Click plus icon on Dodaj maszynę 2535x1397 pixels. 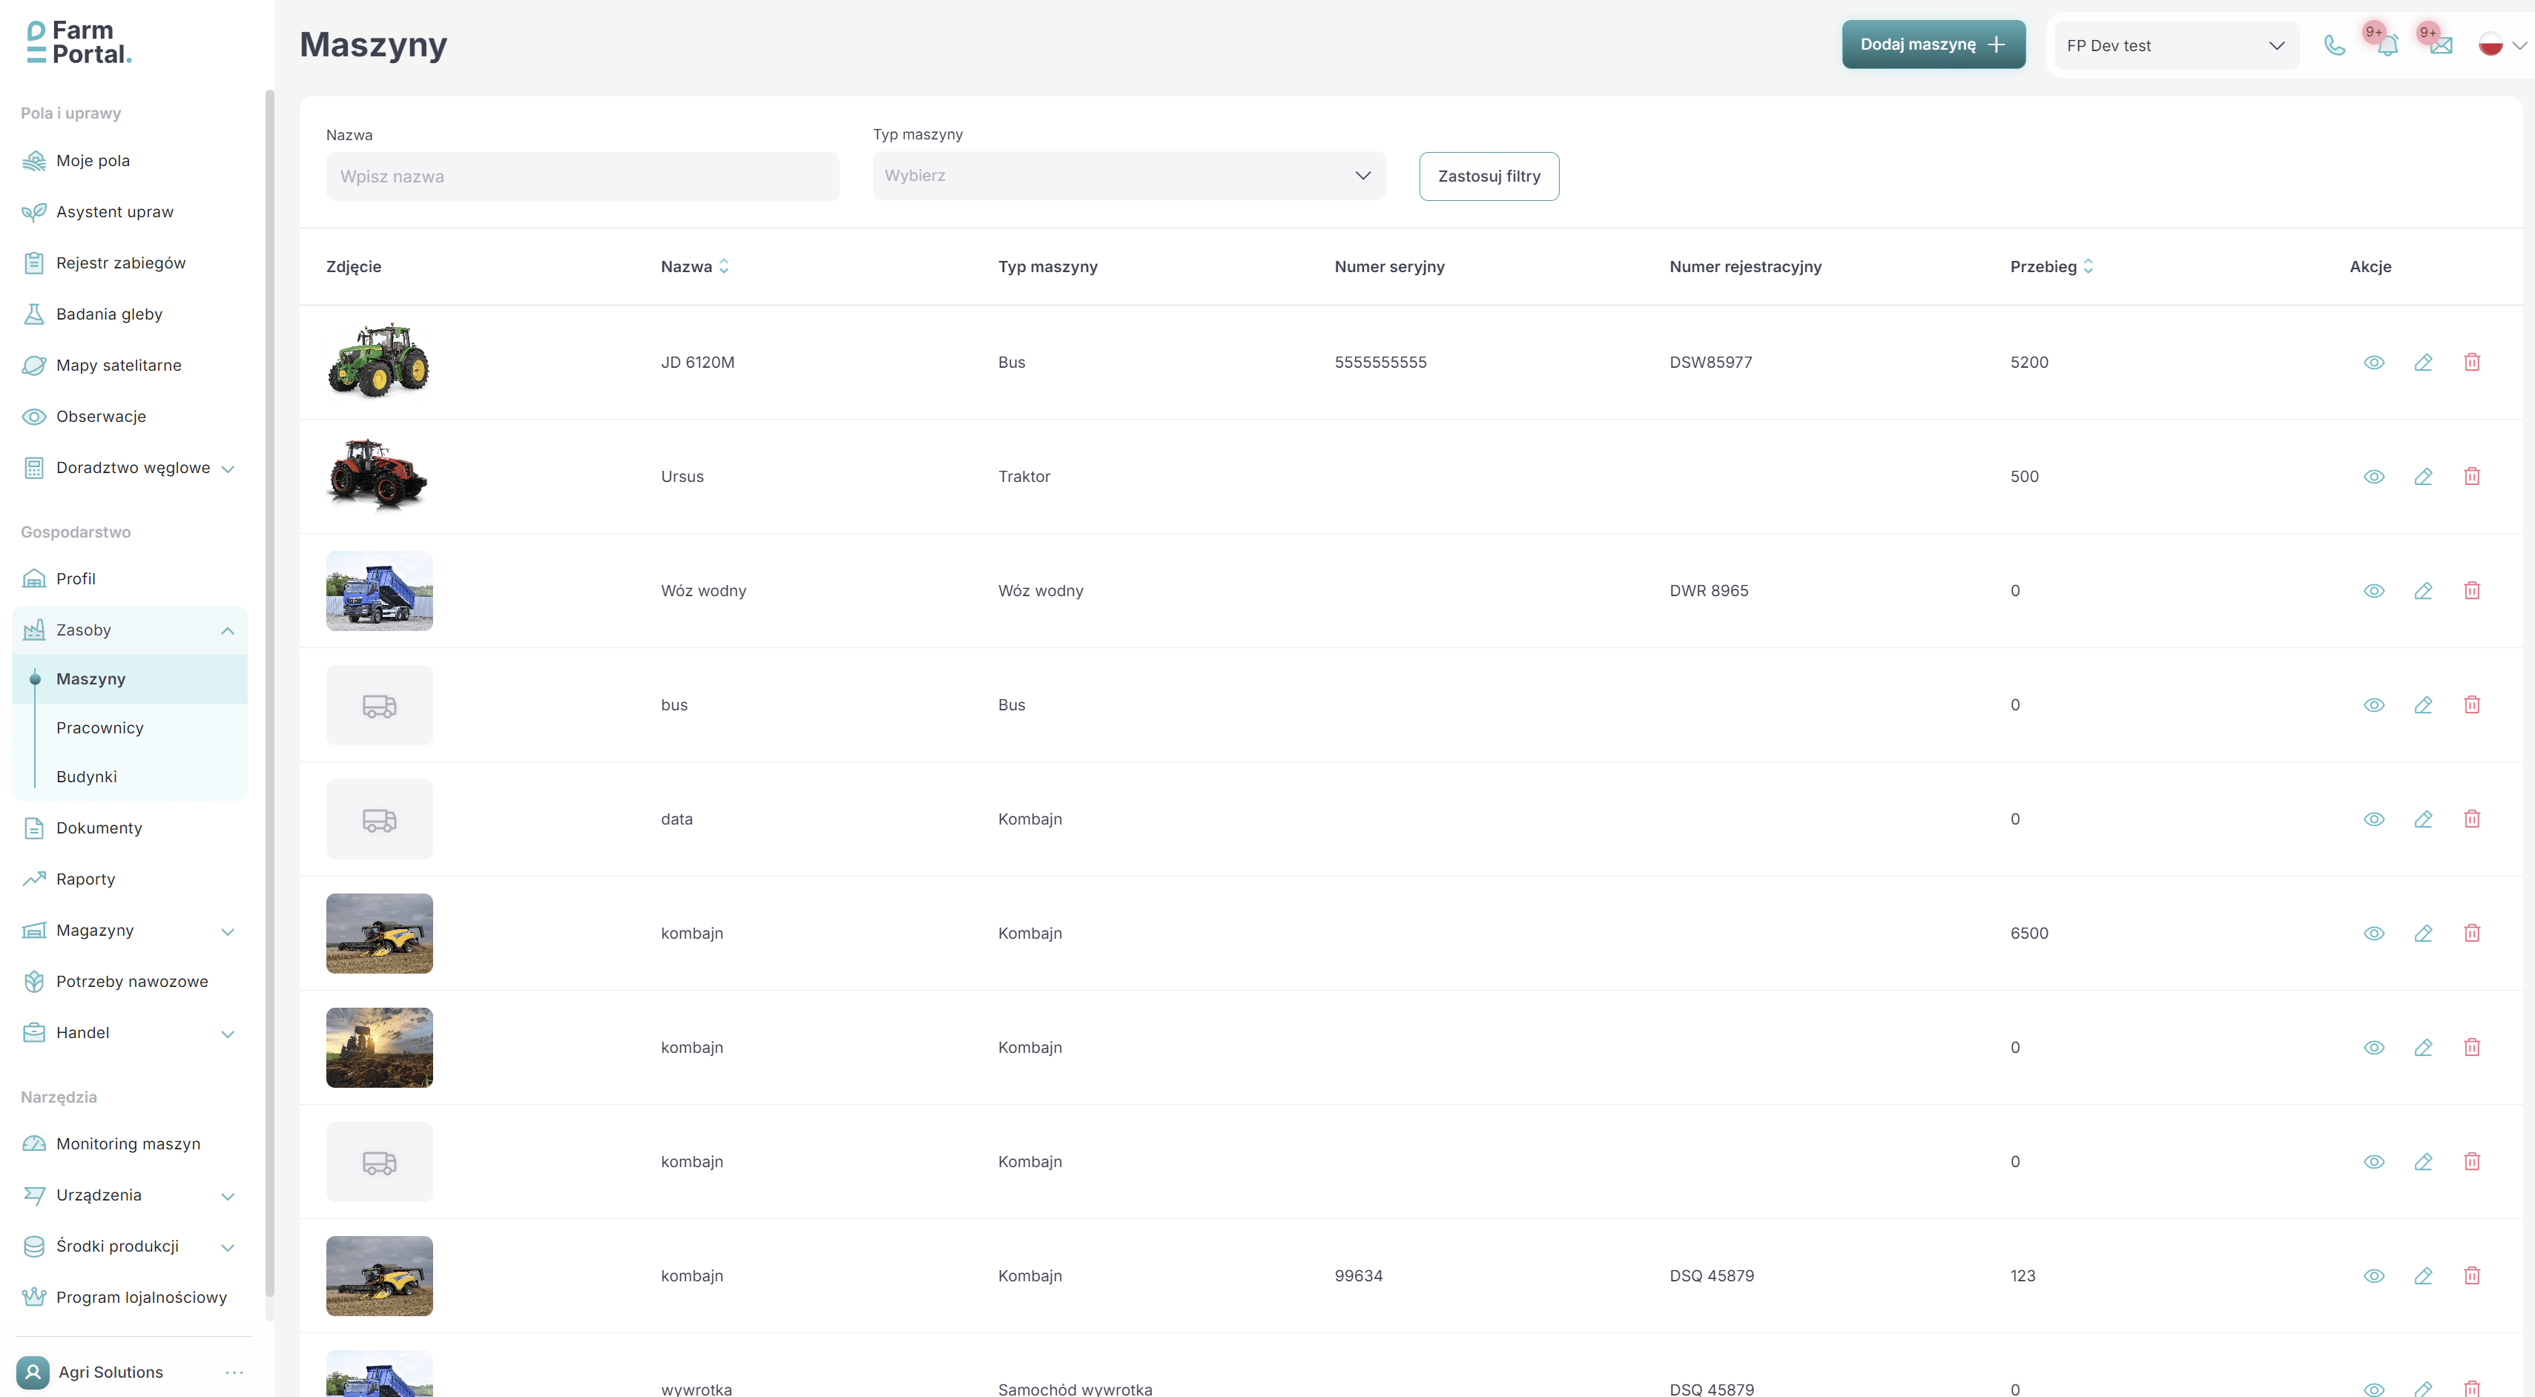coord(1996,44)
